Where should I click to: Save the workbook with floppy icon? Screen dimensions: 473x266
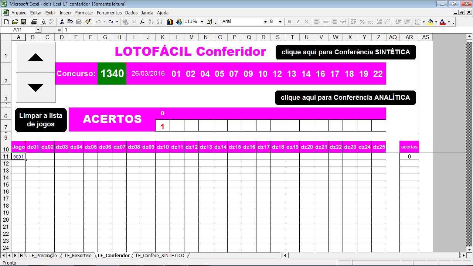(x=23, y=22)
